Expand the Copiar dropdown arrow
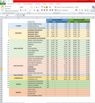This screenshot has width=95, height=103. (11, 9)
